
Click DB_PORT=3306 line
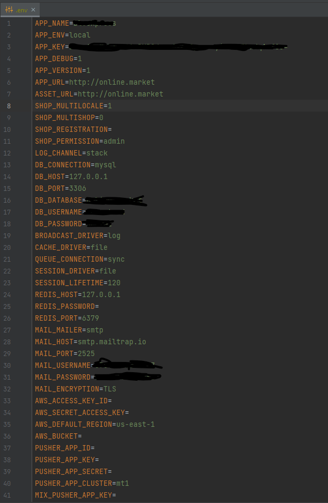click(x=61, y=189)
